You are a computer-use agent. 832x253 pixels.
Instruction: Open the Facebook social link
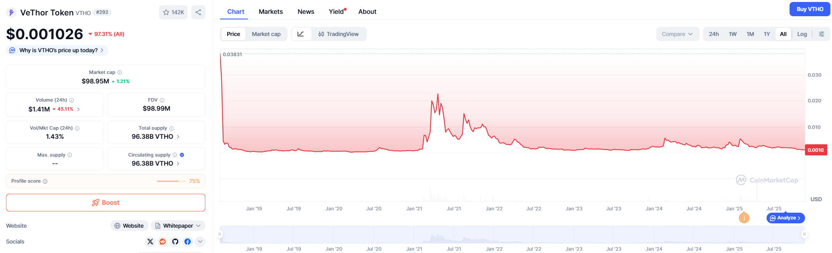pos(188,242)
